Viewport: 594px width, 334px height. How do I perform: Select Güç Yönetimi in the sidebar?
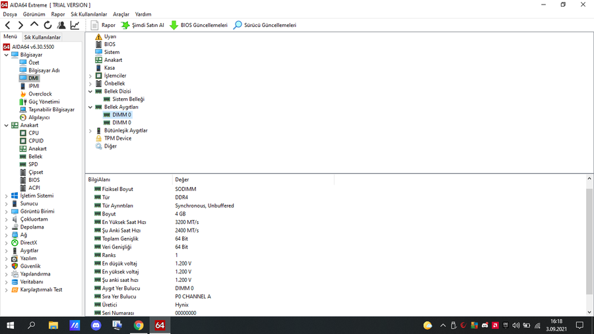tap(40, 101)
